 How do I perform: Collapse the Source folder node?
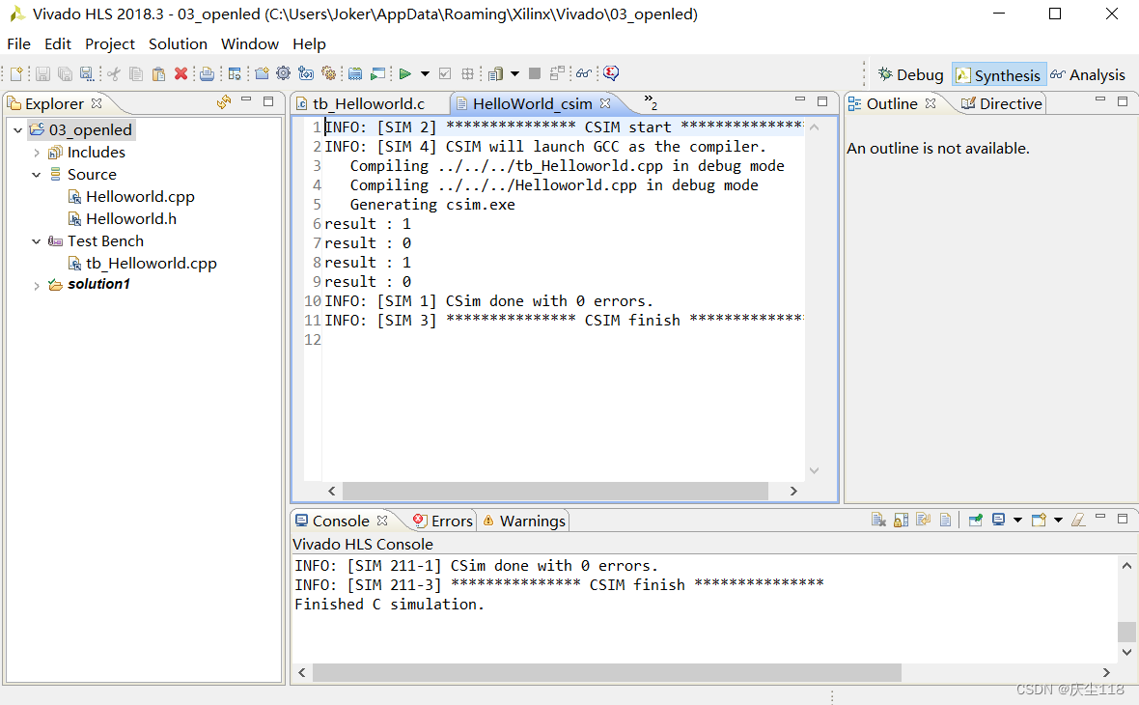point(37,175)
